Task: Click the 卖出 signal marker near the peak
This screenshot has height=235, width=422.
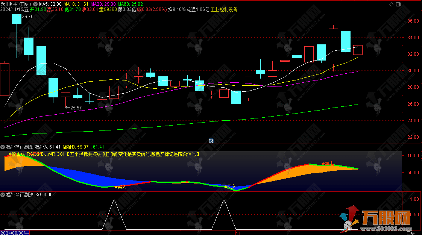Action: [328, 163]
